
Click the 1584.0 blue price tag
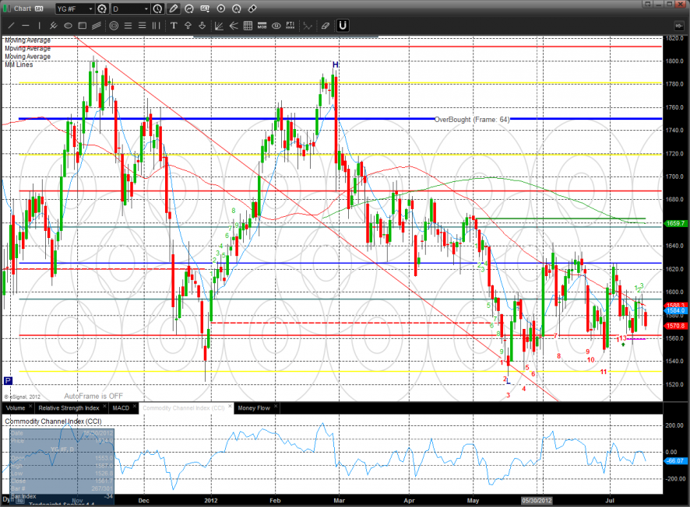[675, 310]
